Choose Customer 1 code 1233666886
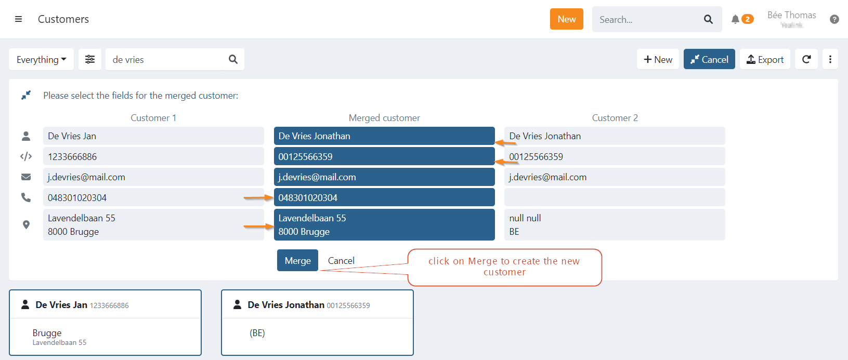This screenshot has width=848, height=360. [153, 156]
